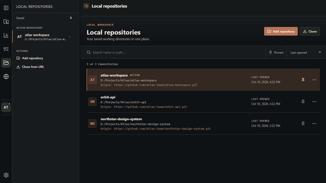Viewport: 326px width, 183px height.
Task: Click Oct 10, 2026, 2:32 PM timestamp
Action: tap(266, 126)
